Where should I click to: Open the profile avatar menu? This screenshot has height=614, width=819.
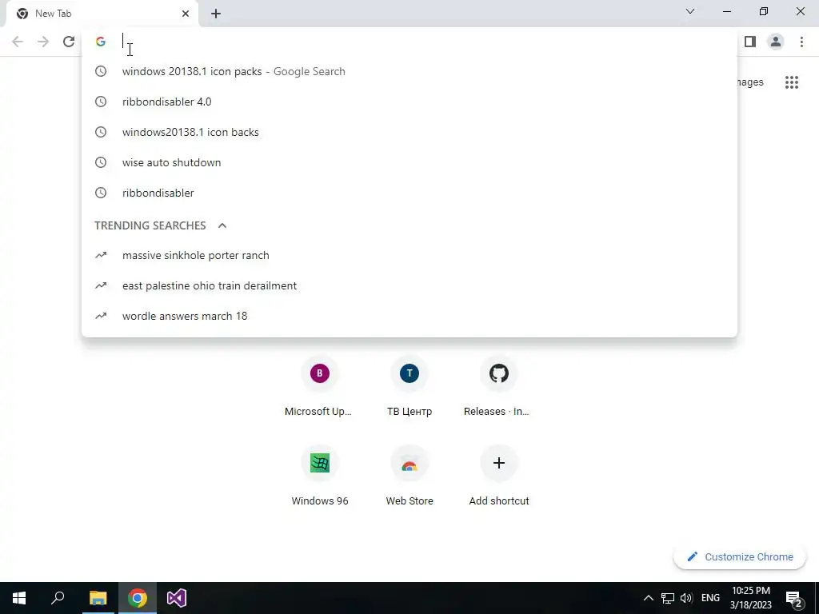[x=776, y=42]
